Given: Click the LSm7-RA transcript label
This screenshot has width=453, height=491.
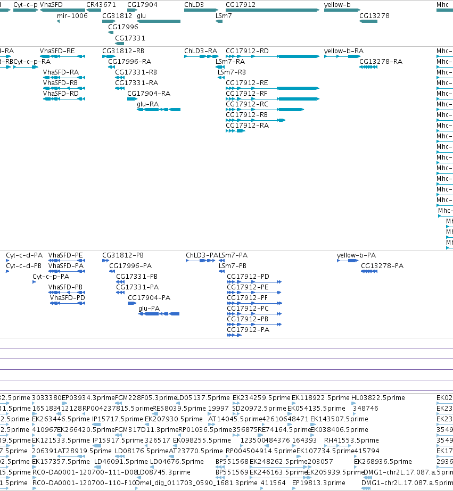Looking at the screenshot, I should coord(230,62).
